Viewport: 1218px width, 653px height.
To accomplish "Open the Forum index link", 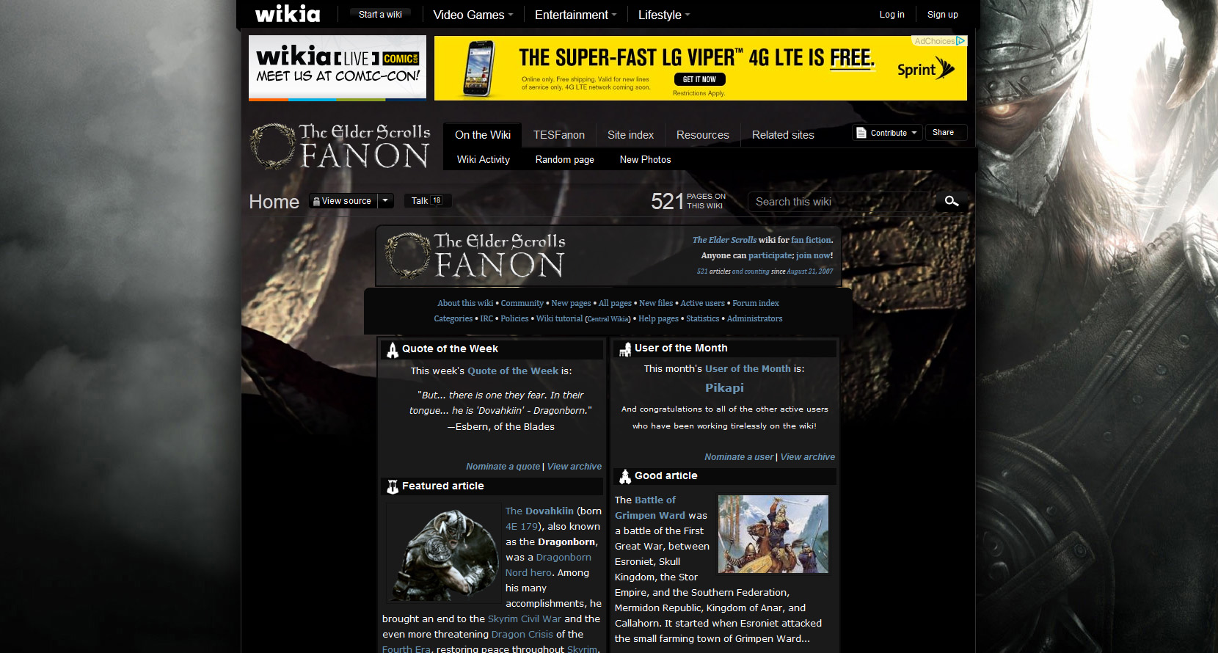I will pyautogui.click(x=756, y=303).
